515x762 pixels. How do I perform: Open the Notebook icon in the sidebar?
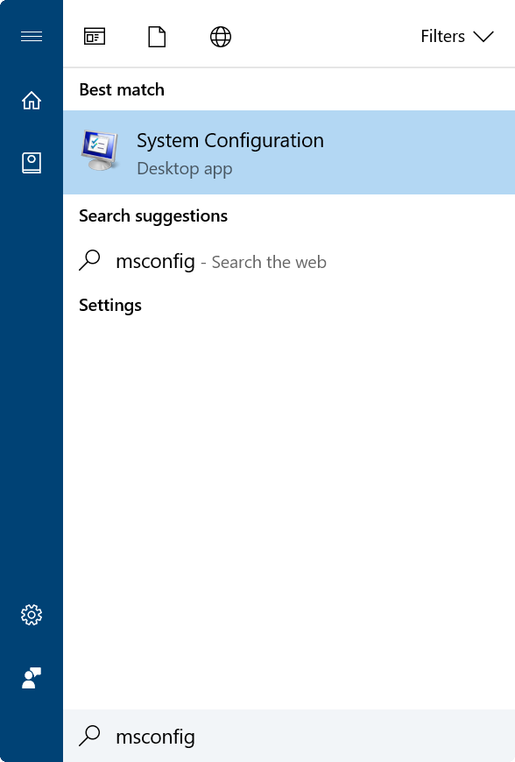coord(32,162)
